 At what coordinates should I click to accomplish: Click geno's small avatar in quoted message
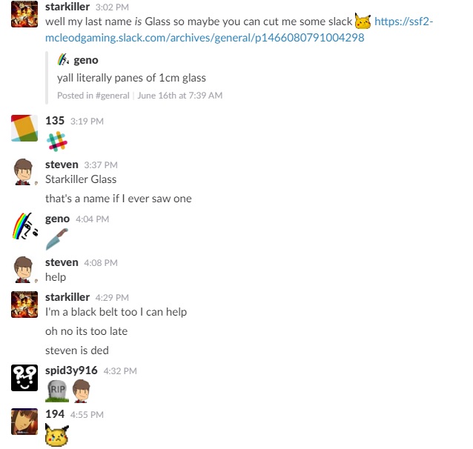(63, 60)
